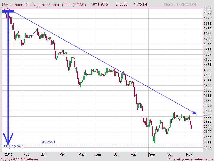Click the 2456 price axis label
The width and height of the screenshot is (214, 161).
pyautogui.click(x=208, y=137)
